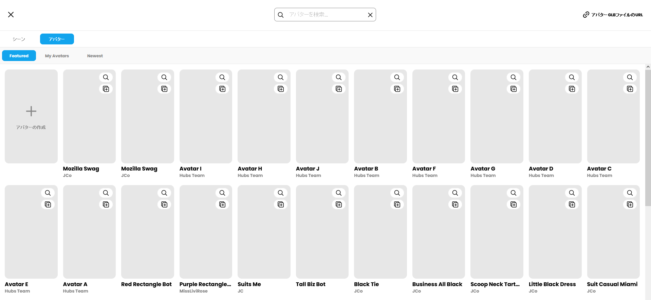
Task: Duplicate Tall Biz Bot with copy icon
Action: pos(339,204)
